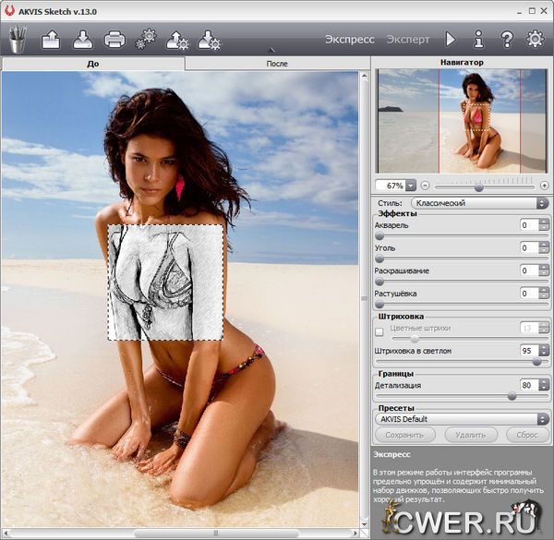The width and height of the screenshot is (554, 540).
Task: Expand the AKVIS Default presets dropdown
Action: click(461, 418)
